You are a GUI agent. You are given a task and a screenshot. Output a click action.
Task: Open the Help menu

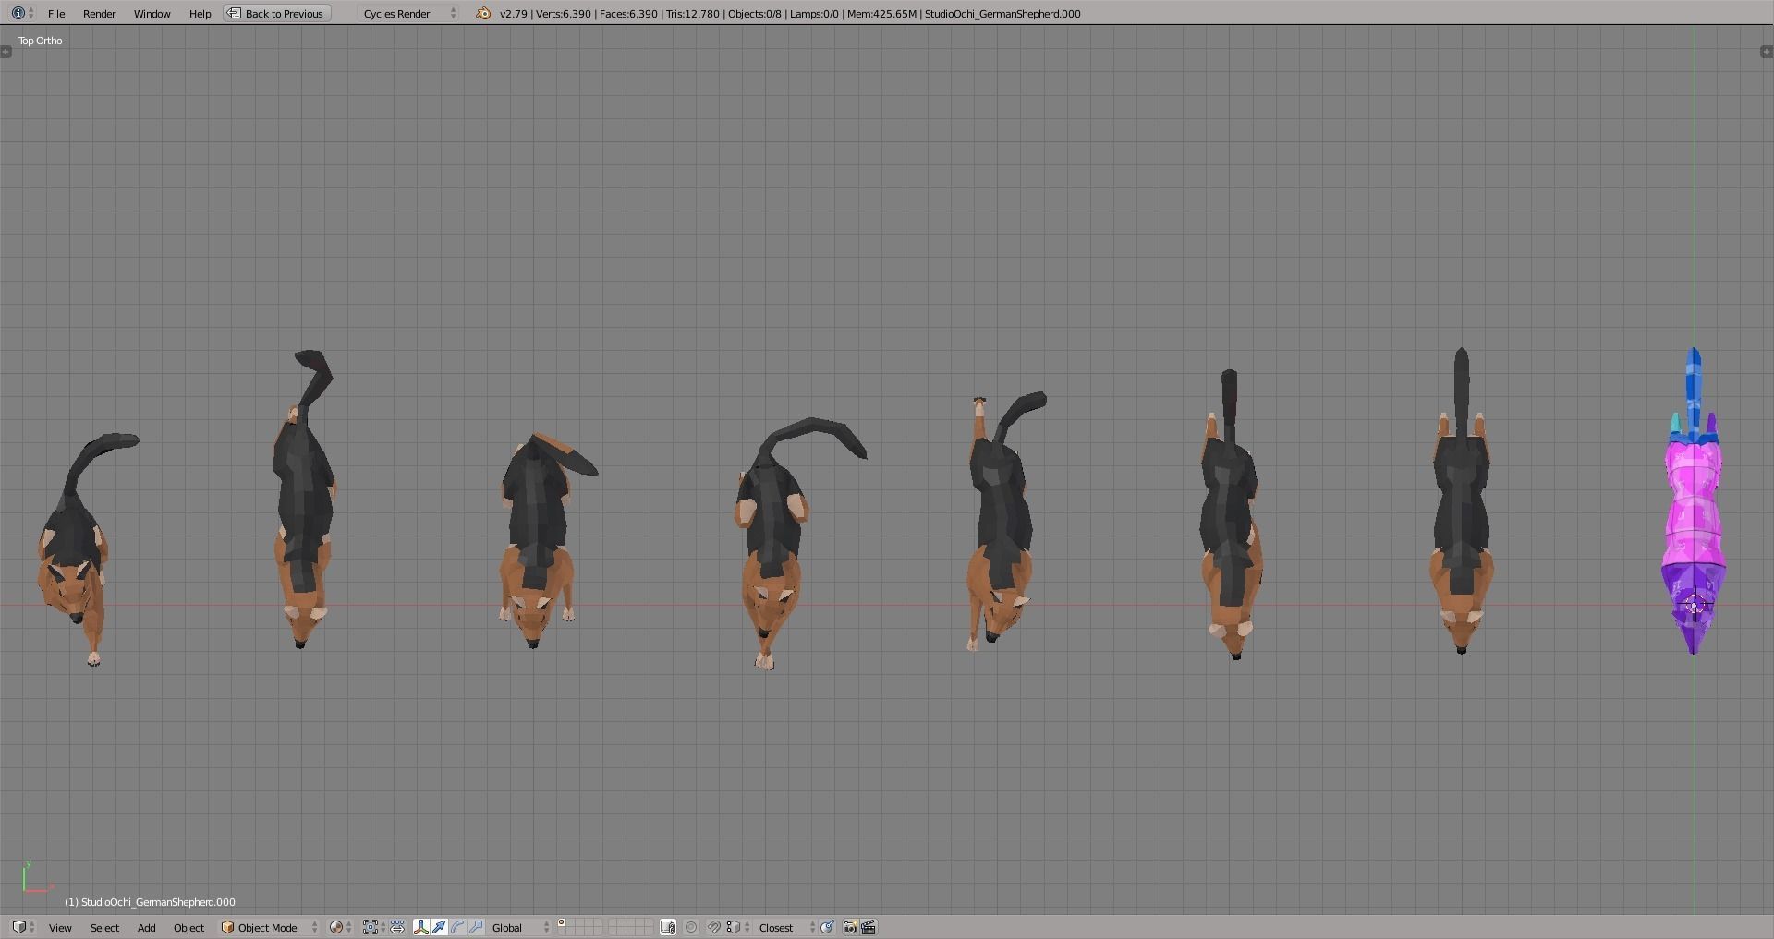(x=200, y=13)
